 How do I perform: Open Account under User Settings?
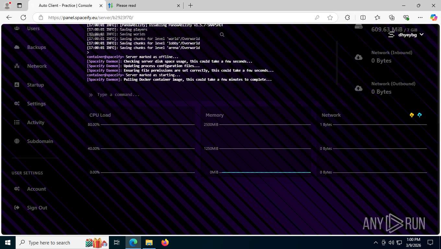(36, 189)
